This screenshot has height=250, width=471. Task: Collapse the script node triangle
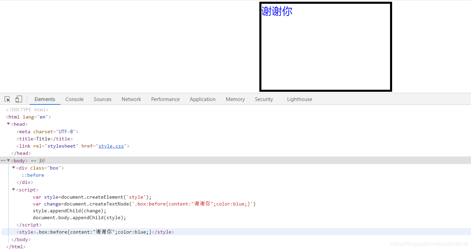click(14, 190)
